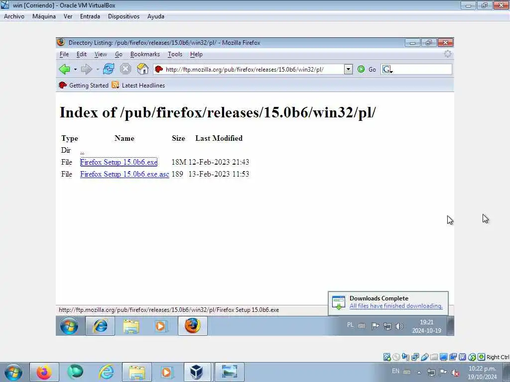Go to the home page via house icon
The height and width of the screenshot is (382, 510).
[142, 69]
